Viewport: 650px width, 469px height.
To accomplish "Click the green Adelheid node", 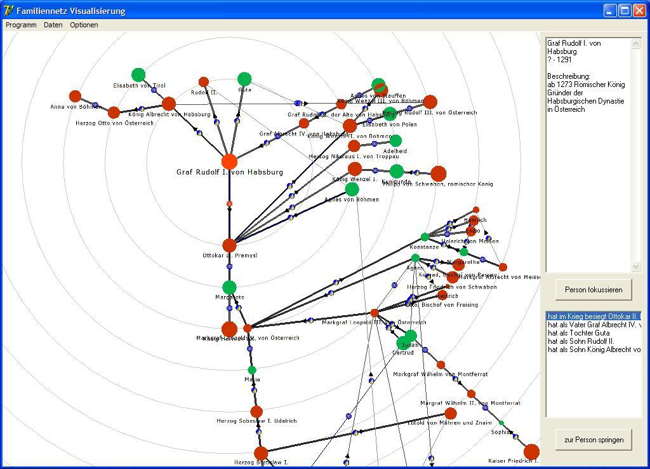I will pyautogui.click(x=396, y=140).
